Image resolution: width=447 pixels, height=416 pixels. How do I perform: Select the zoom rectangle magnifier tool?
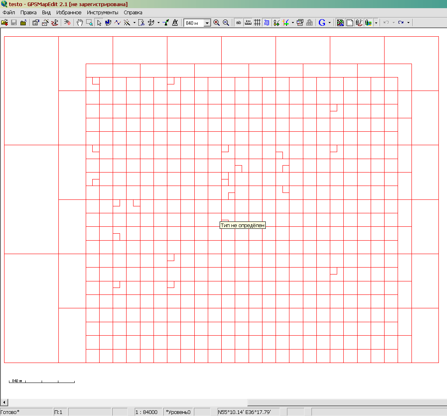pos(89,23)
